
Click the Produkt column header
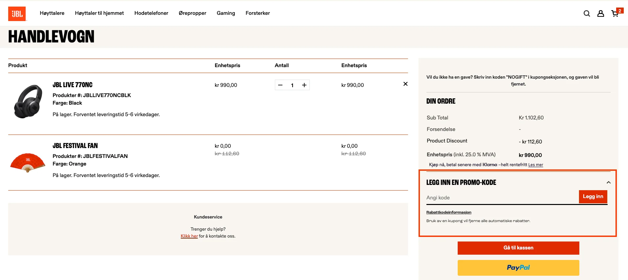18,65
